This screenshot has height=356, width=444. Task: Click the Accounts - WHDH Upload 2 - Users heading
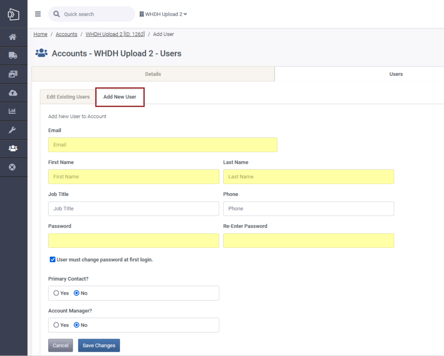(116, 53)
